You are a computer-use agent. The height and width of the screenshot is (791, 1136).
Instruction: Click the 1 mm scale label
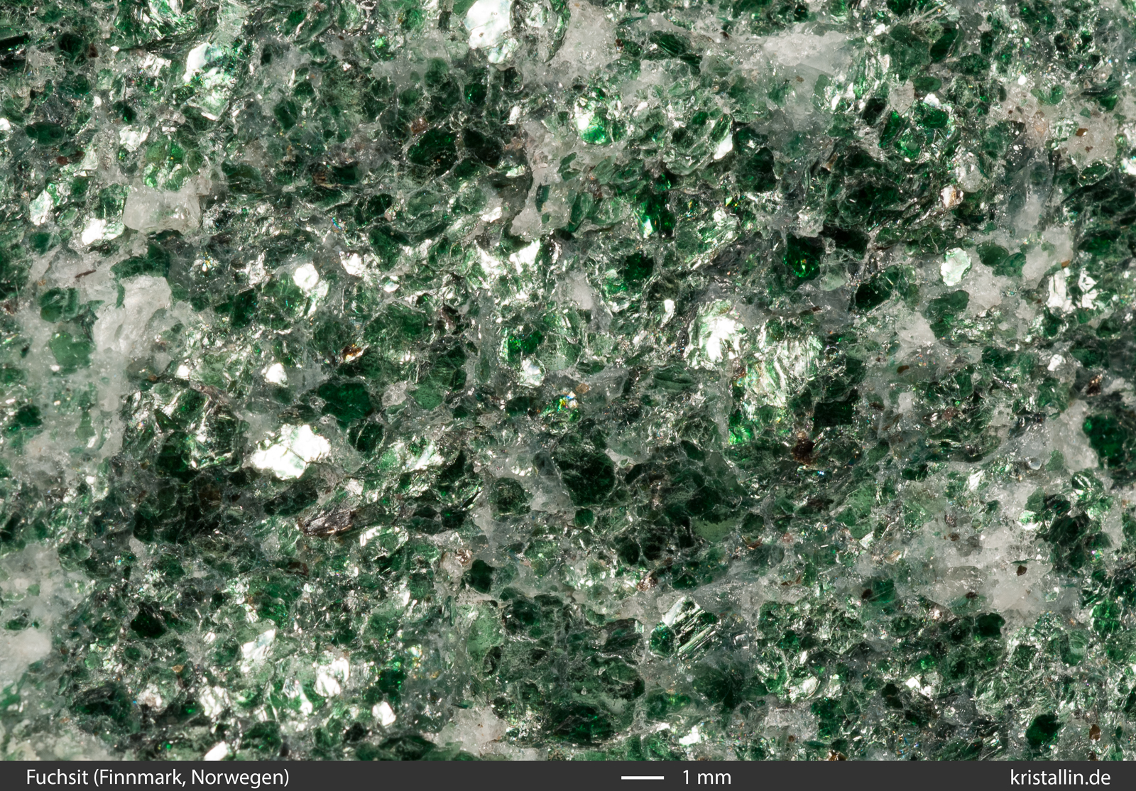706,777
